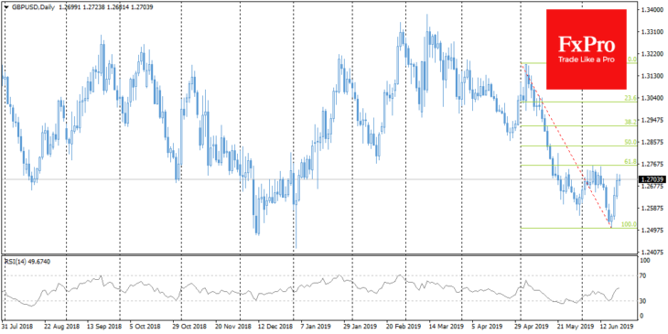Click the 38.2 Fibonacci level label
The width and height of the screenshot is (668, 334).
[x=630, y=122]
